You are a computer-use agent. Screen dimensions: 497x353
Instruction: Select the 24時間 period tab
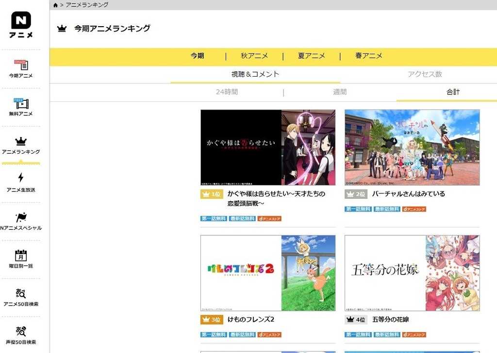click(227, 92)
